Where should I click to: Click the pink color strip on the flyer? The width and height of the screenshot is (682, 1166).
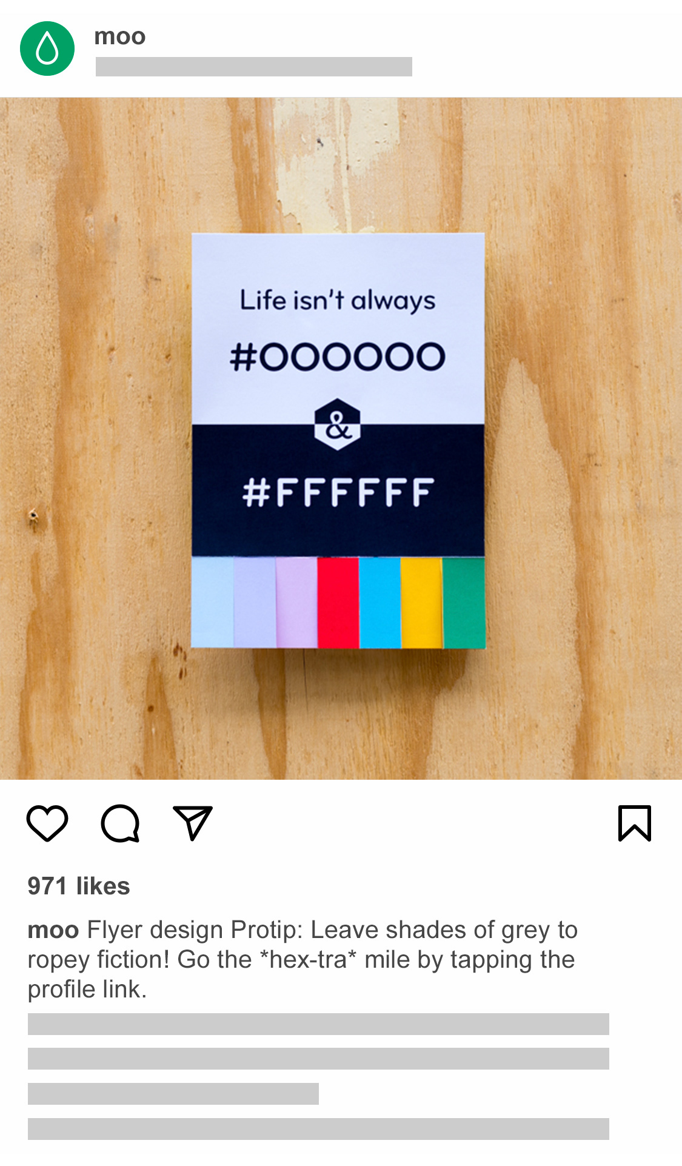pyautogui.click(x=296, y=603)
